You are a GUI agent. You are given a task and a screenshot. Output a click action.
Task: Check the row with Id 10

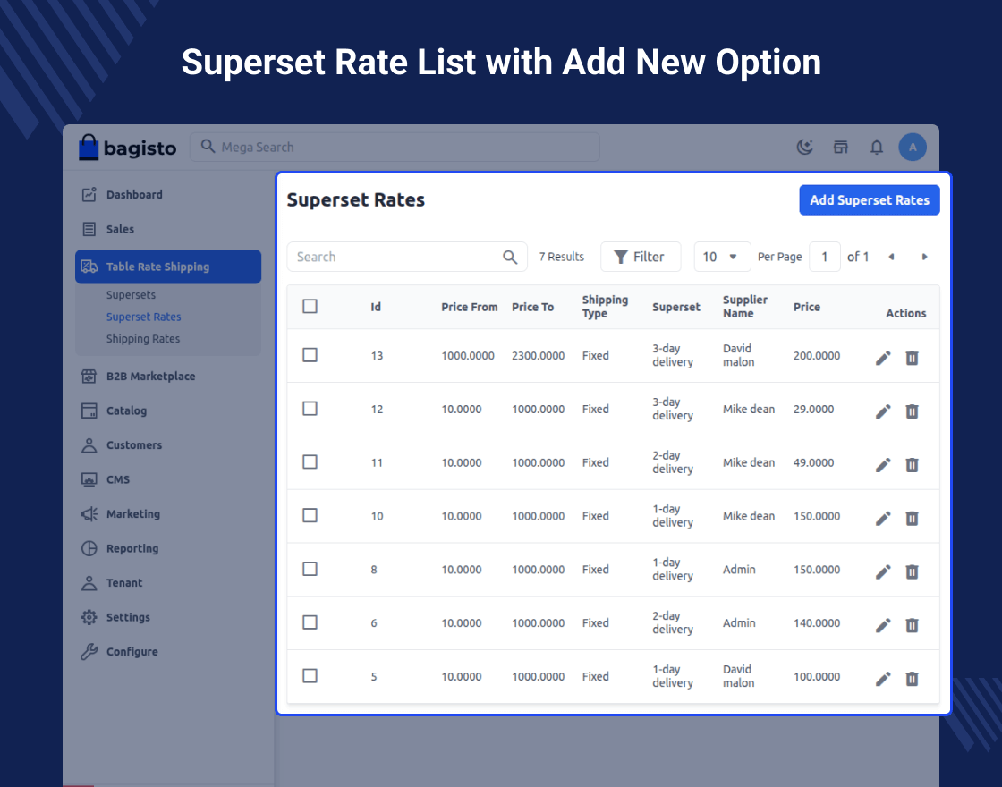[310, 515]
